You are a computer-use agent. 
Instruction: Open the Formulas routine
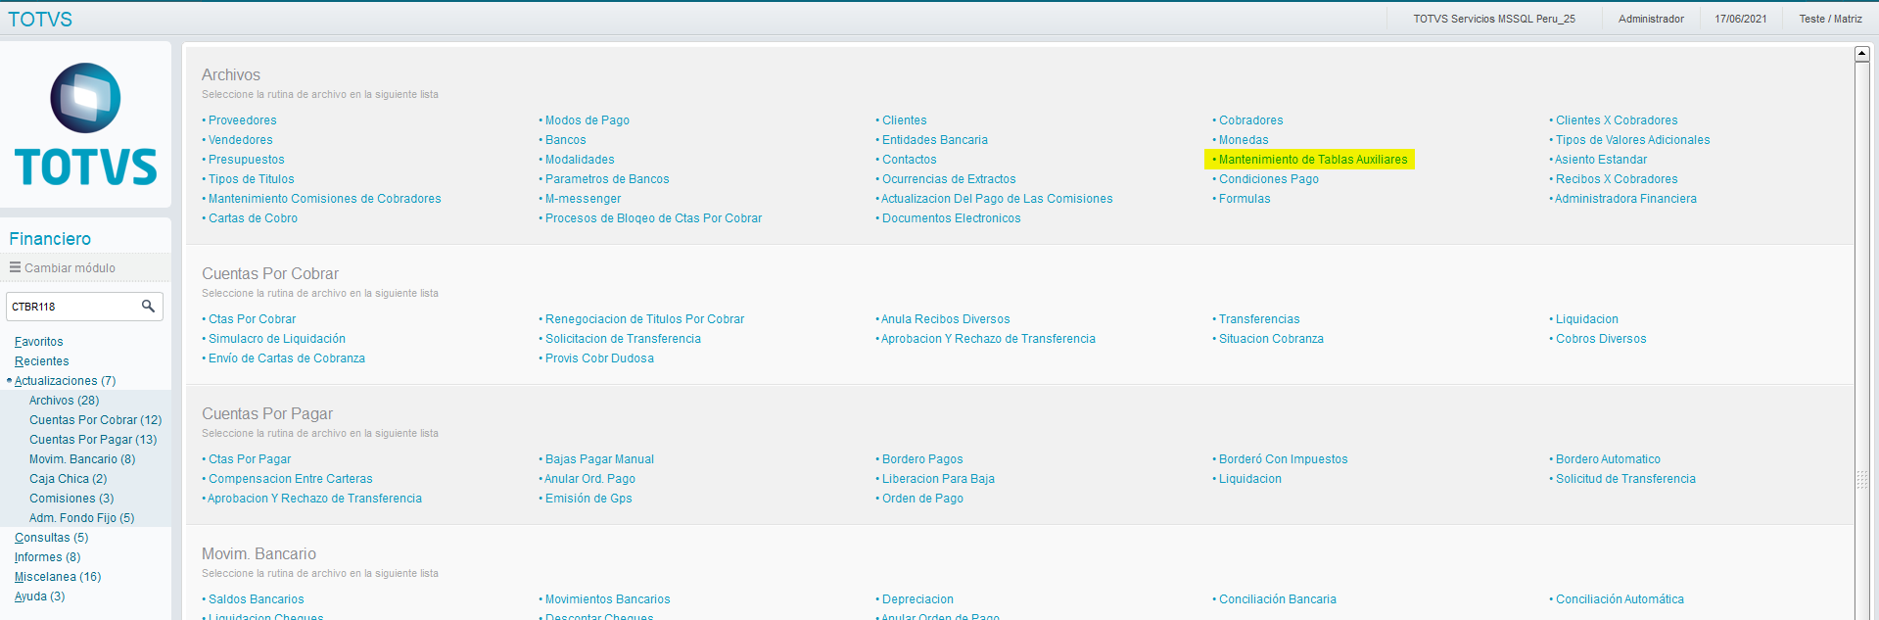pyautogui.click(x=1245, y=199)
